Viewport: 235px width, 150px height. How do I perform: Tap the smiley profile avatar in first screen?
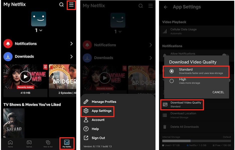[x=39, y=19]
